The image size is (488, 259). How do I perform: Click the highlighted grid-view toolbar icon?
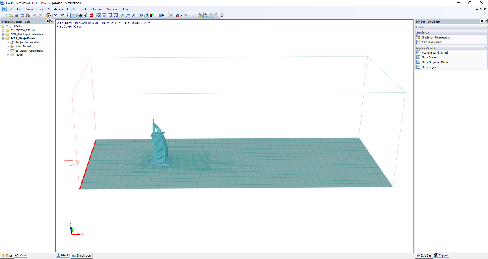coord(73,15)
